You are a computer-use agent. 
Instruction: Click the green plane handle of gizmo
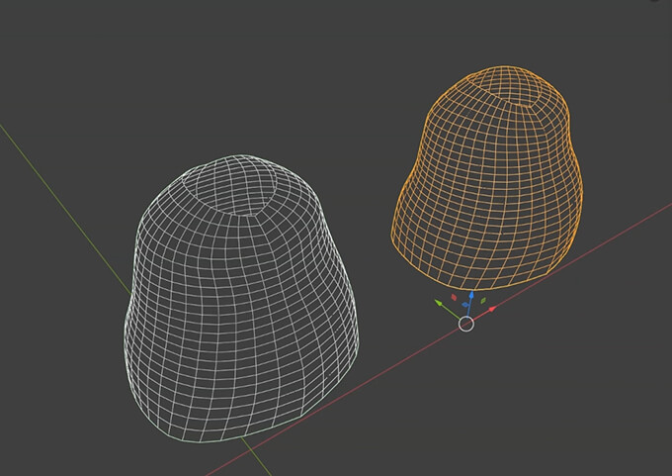click(x=482, y=303)
